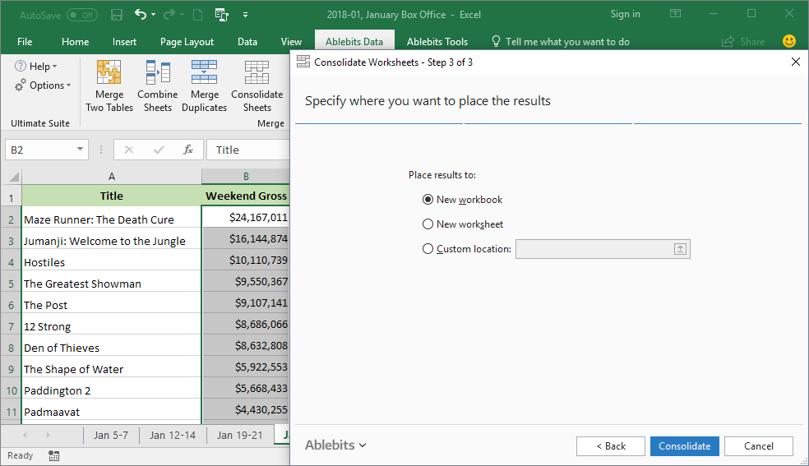
Task: Click the formula bar containing Title
Action: coord(248,150)
